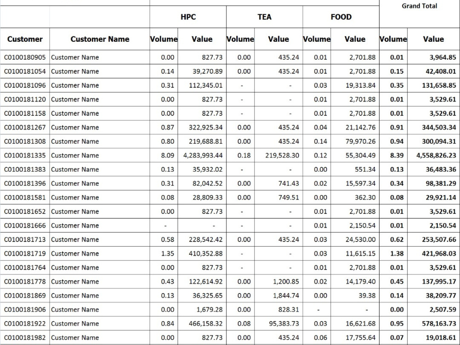Click HPC value 322,925.34

pos(206,127)
